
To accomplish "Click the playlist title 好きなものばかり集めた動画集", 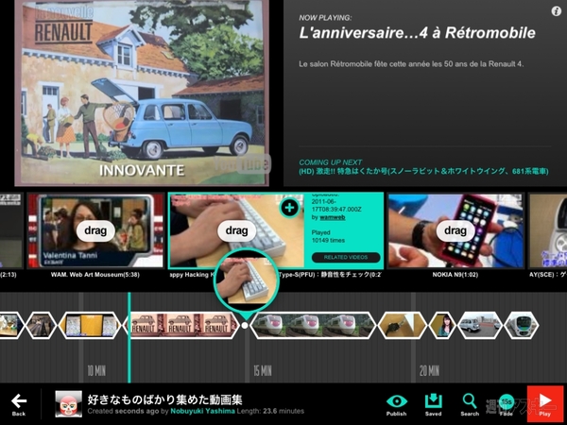I will pos(164,399).
